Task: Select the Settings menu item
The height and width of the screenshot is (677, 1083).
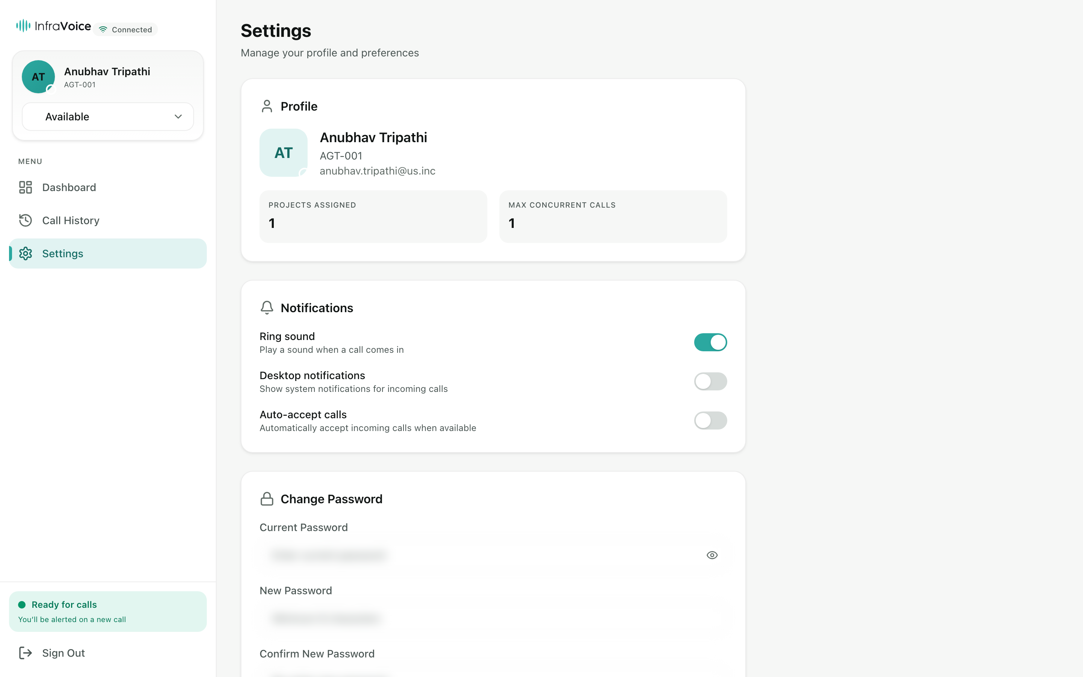Action: 108,253
